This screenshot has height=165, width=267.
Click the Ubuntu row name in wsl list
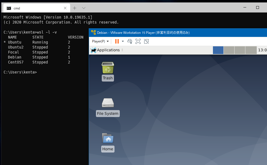[x=15, y=42]
